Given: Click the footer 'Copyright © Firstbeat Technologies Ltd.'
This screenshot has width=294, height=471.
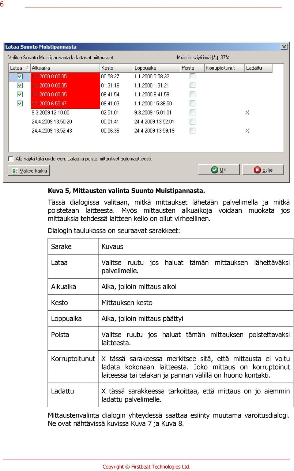Looking at the screenshot, I should (x=146, y=467).
